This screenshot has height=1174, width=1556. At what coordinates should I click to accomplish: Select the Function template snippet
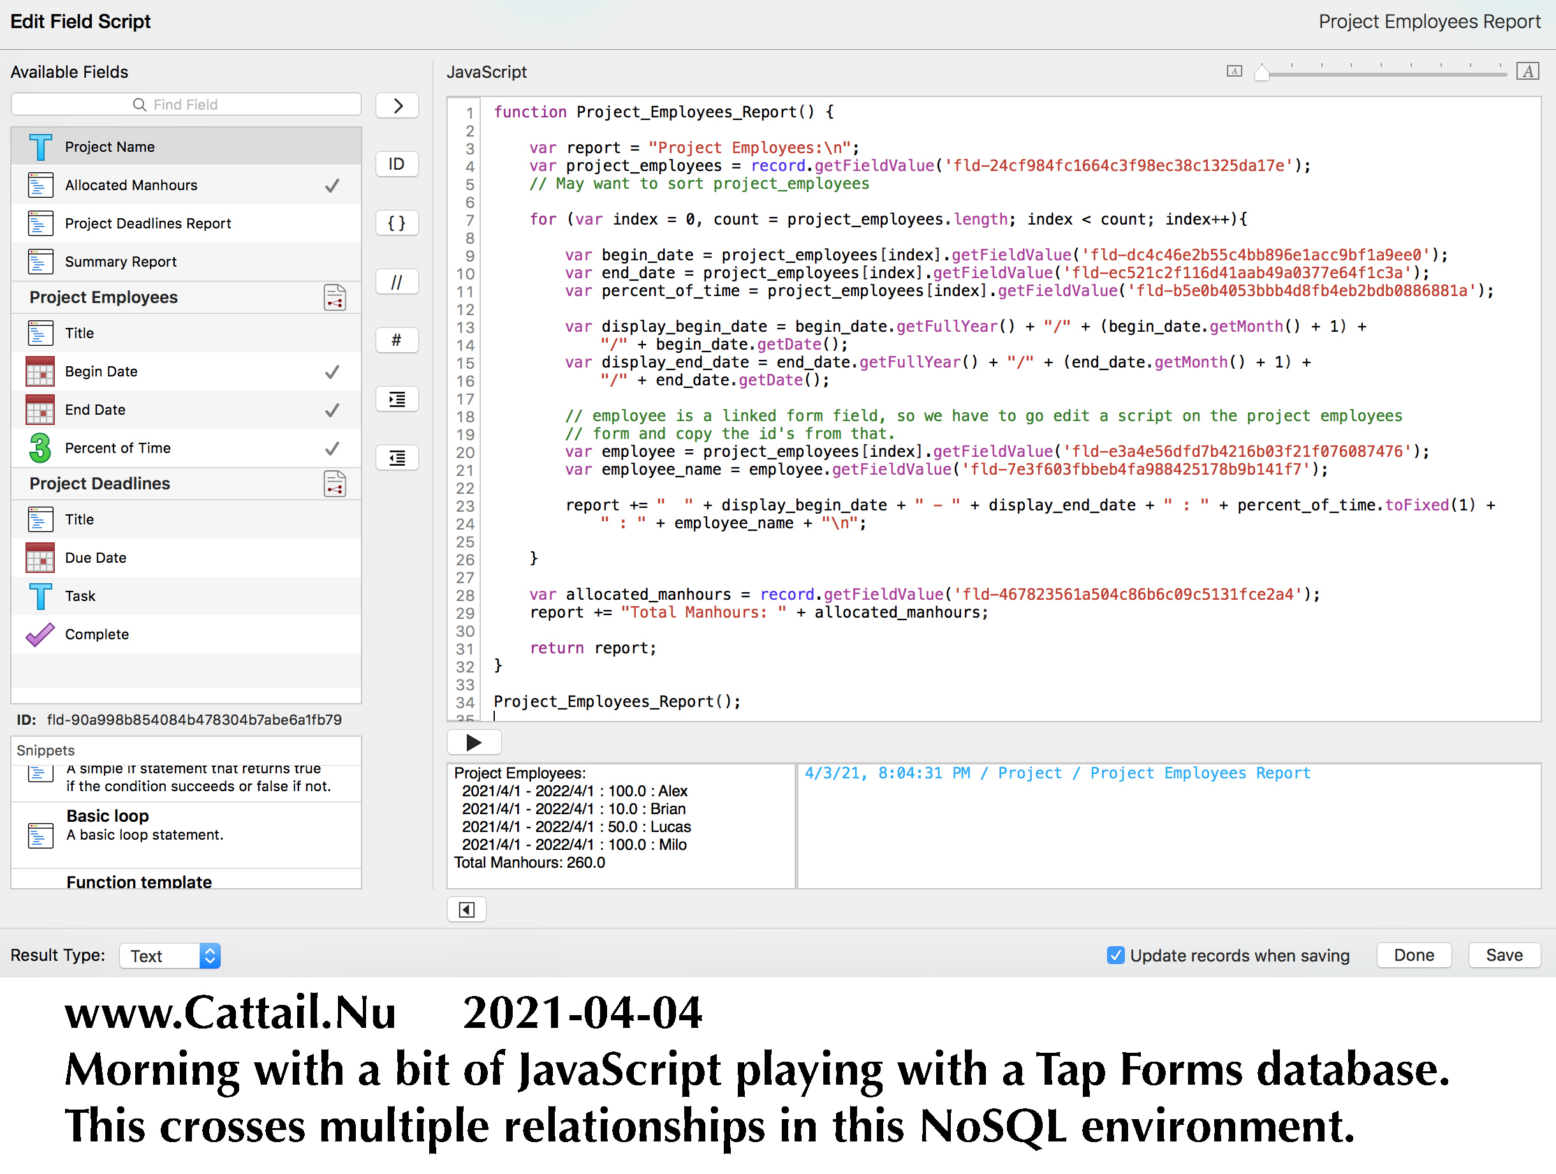tap(186, 880)
